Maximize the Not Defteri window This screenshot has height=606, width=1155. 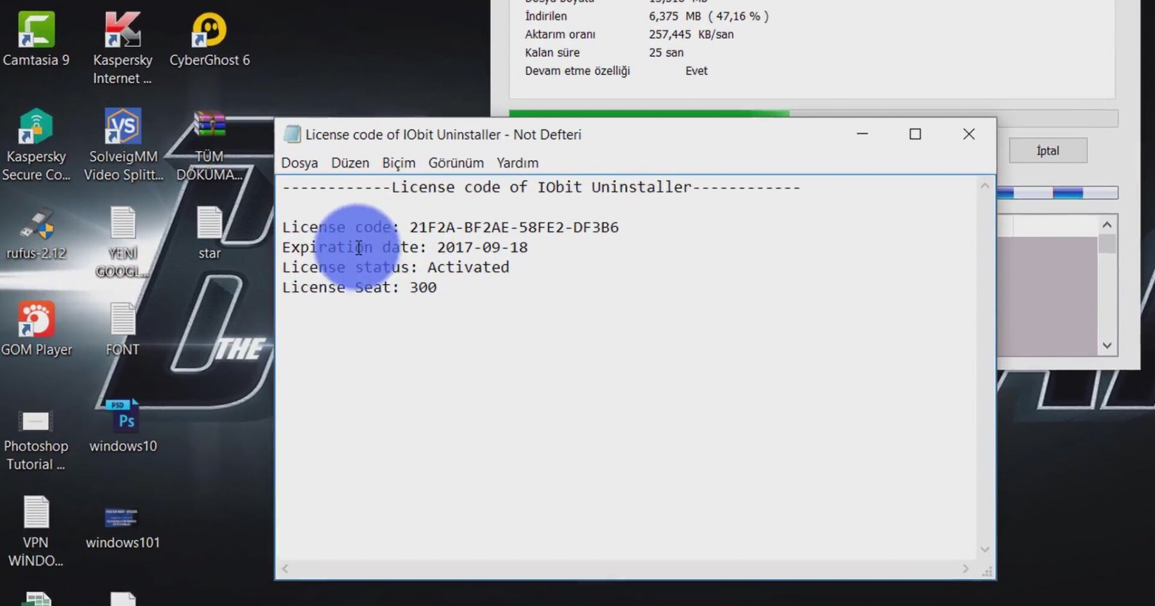916,134
